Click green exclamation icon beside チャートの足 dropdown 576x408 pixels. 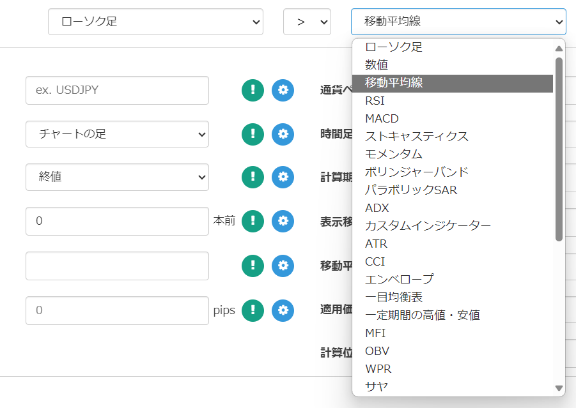(253, 134)
